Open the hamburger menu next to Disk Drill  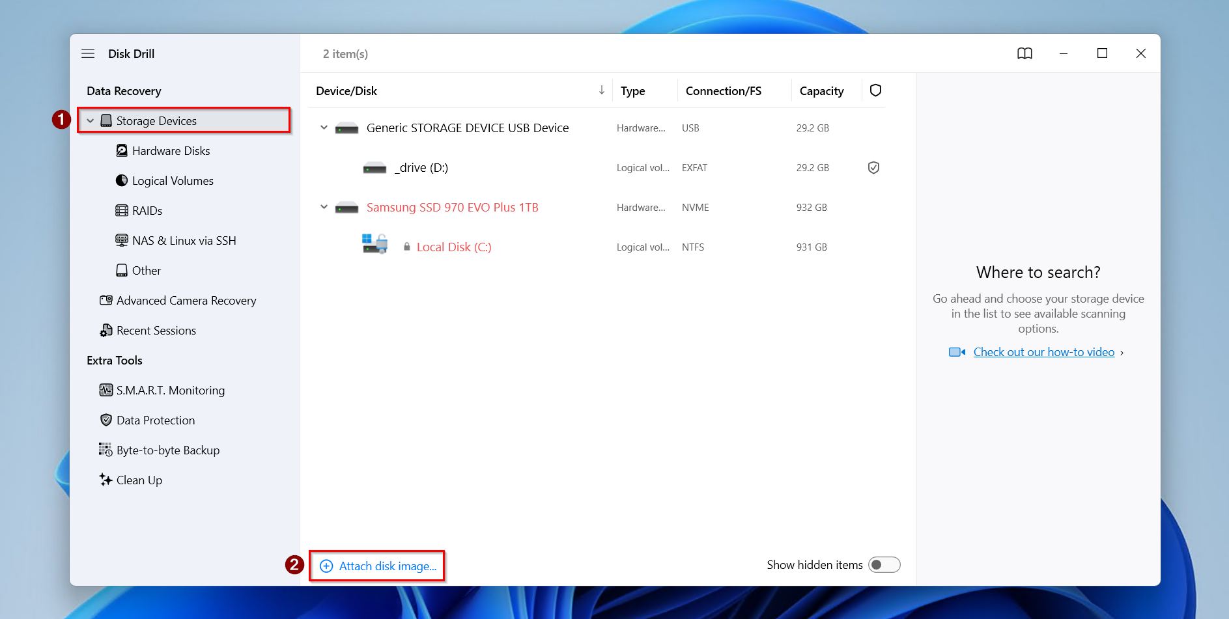point(88,53)
